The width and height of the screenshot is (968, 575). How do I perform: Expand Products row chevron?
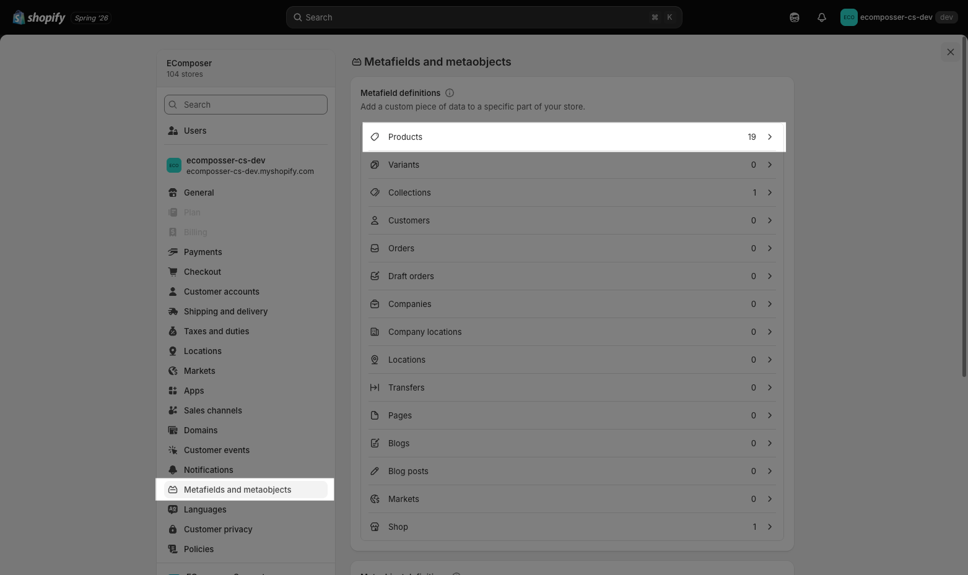(x=770, y=137)
